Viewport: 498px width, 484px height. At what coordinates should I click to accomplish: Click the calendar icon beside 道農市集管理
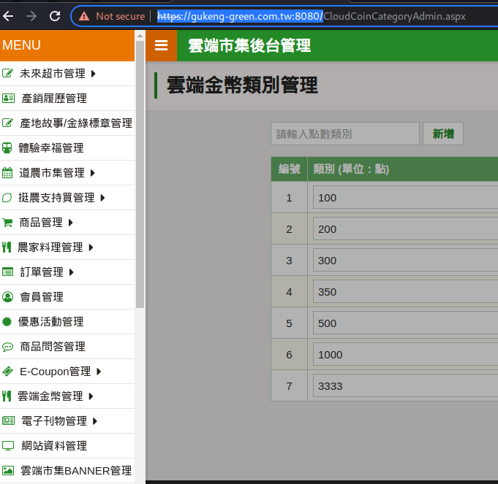click(7, 173)
